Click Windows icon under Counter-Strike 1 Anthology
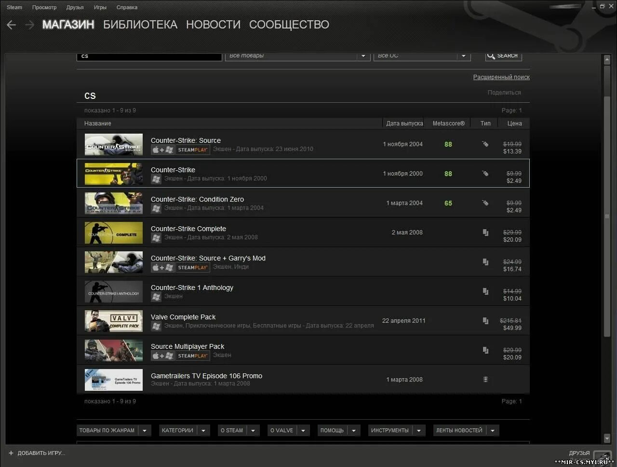This screenshot has height=467, width=617. pos(156,297)
